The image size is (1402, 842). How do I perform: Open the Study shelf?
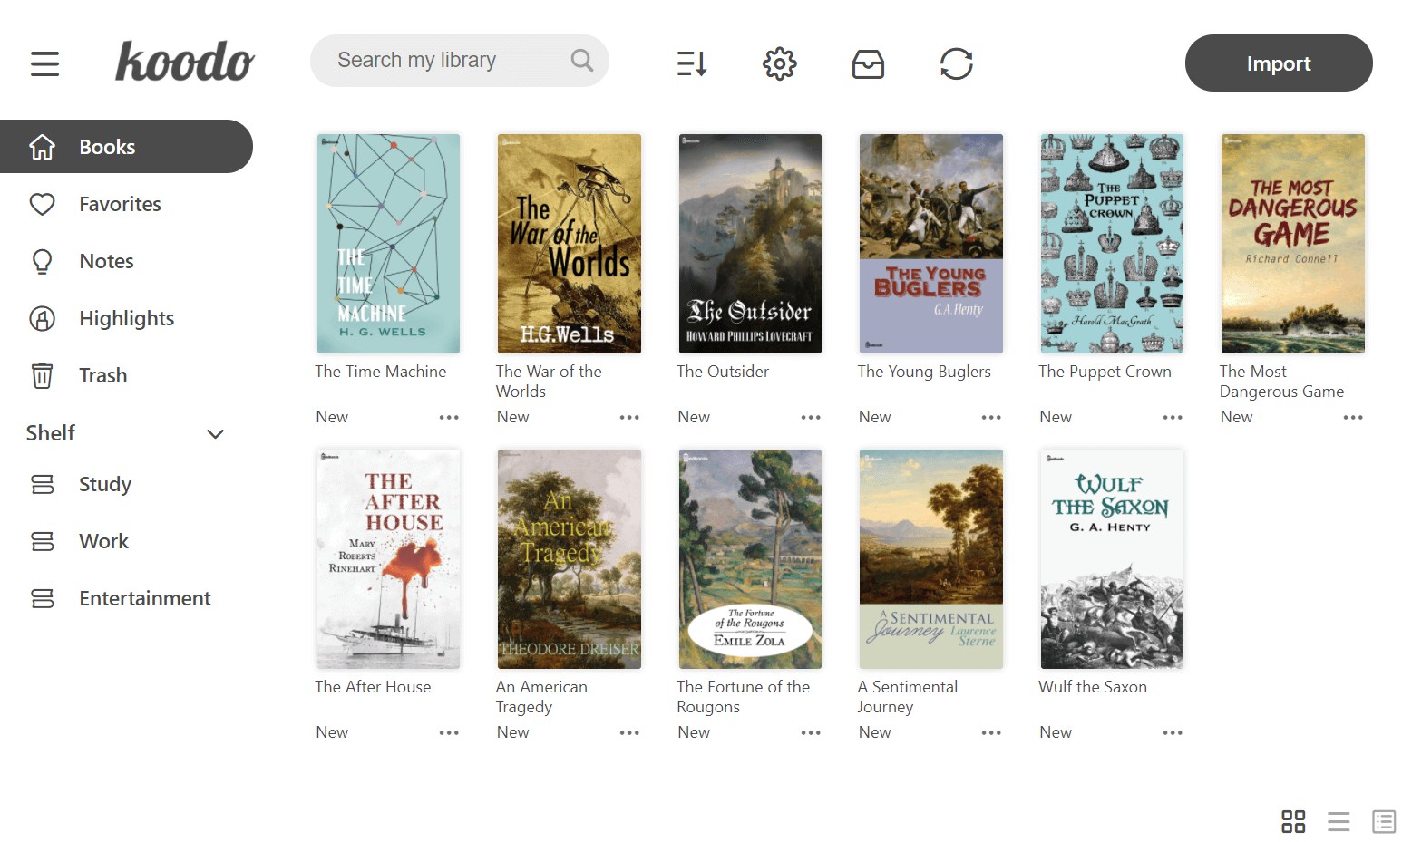(x=104, y=484)
